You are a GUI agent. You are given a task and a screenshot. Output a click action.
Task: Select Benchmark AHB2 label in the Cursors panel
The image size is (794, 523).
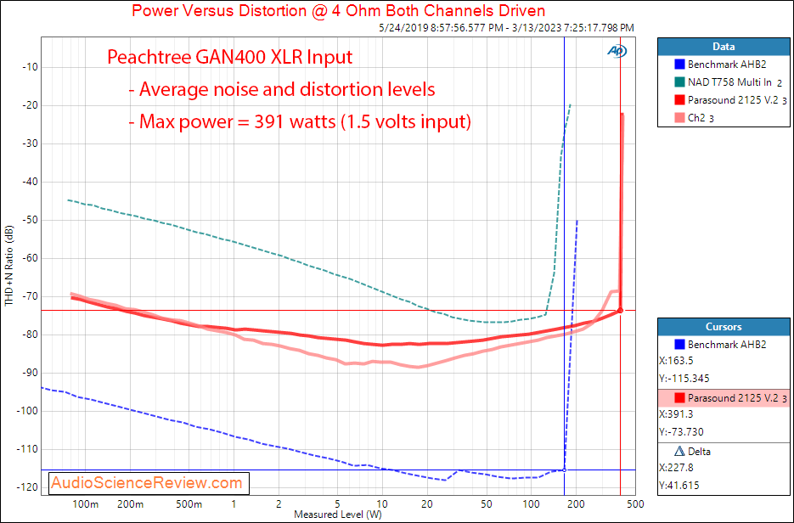click(x=727, y=344)
